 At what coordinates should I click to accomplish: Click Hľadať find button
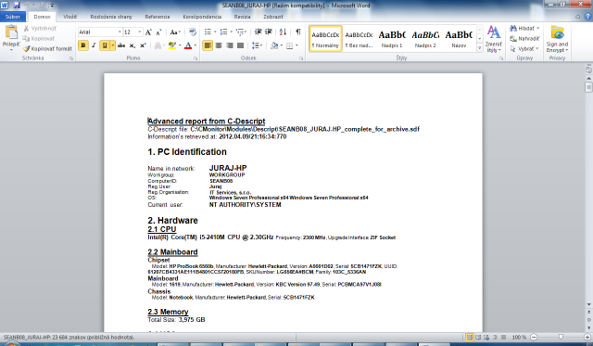pyautogui.click(x=524, y=29)
